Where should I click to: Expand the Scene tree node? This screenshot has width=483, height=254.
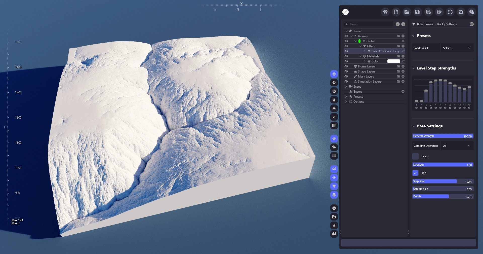346,86
